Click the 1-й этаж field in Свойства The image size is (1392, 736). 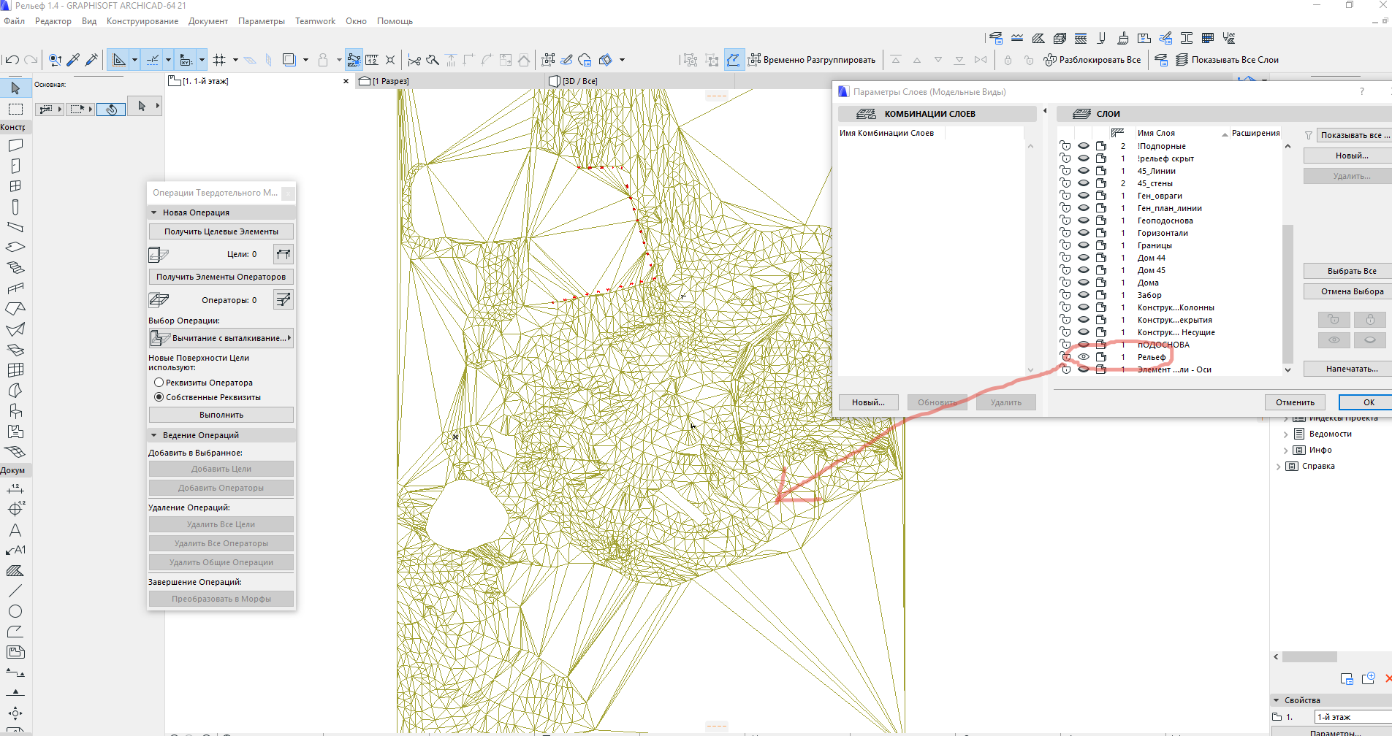[1353, 717]
